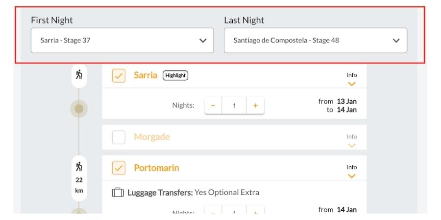The width and height of the screenshot is (441, 220).
Task: Click the Portomarin town name
Action: [156, 168]
